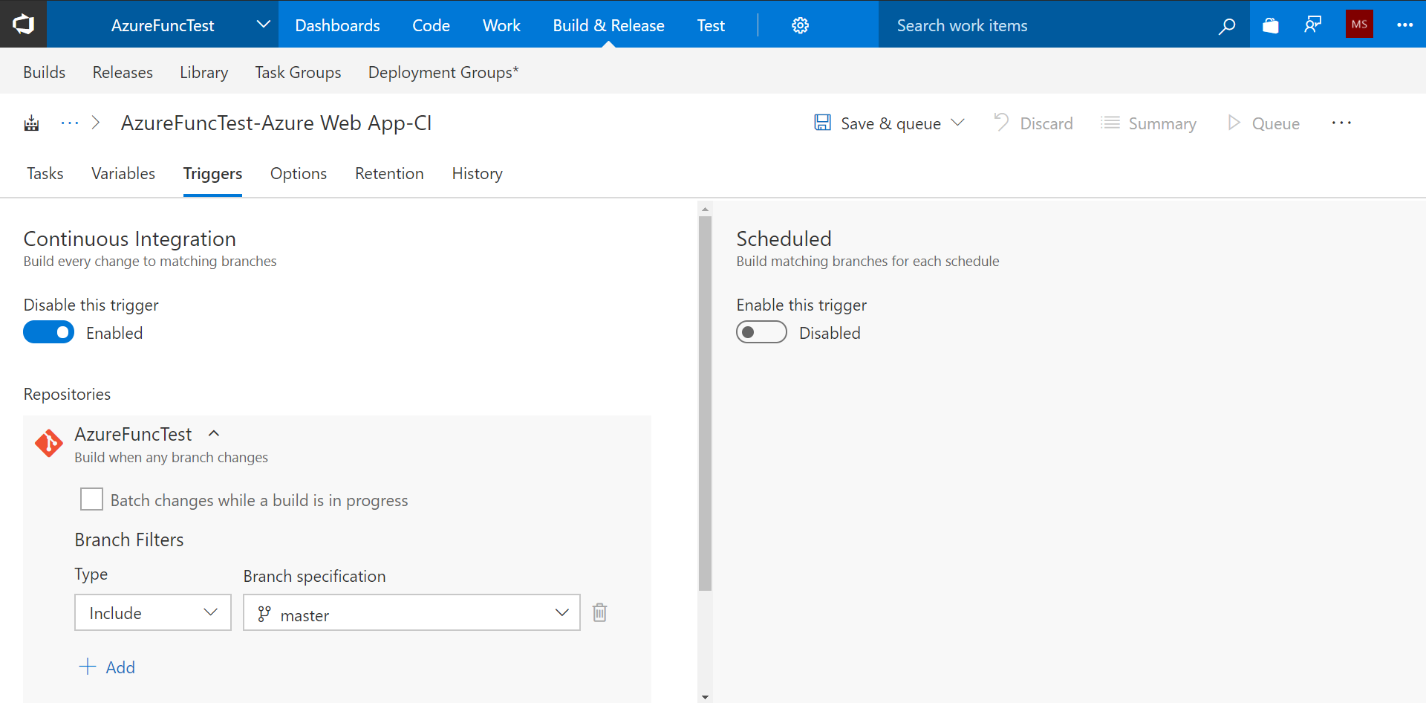Click the Save & queue disk icon
This screenshot has height=703, width=1426.
click(822, 123)
